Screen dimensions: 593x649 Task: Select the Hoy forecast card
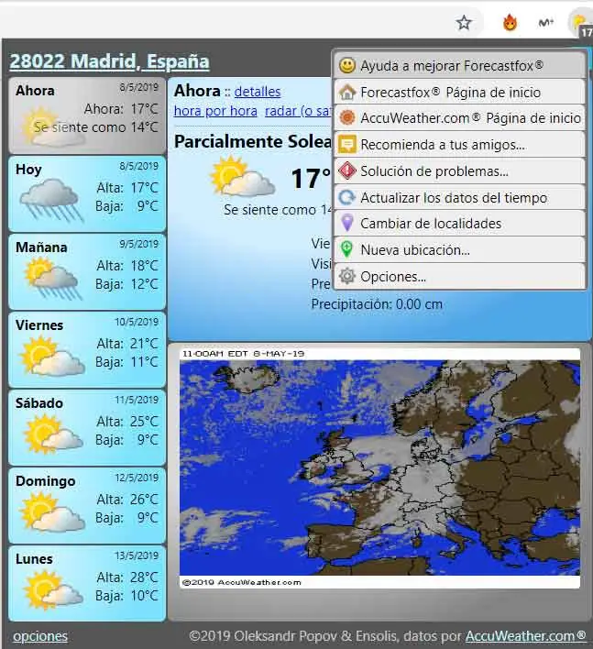[x=87, y=193]
